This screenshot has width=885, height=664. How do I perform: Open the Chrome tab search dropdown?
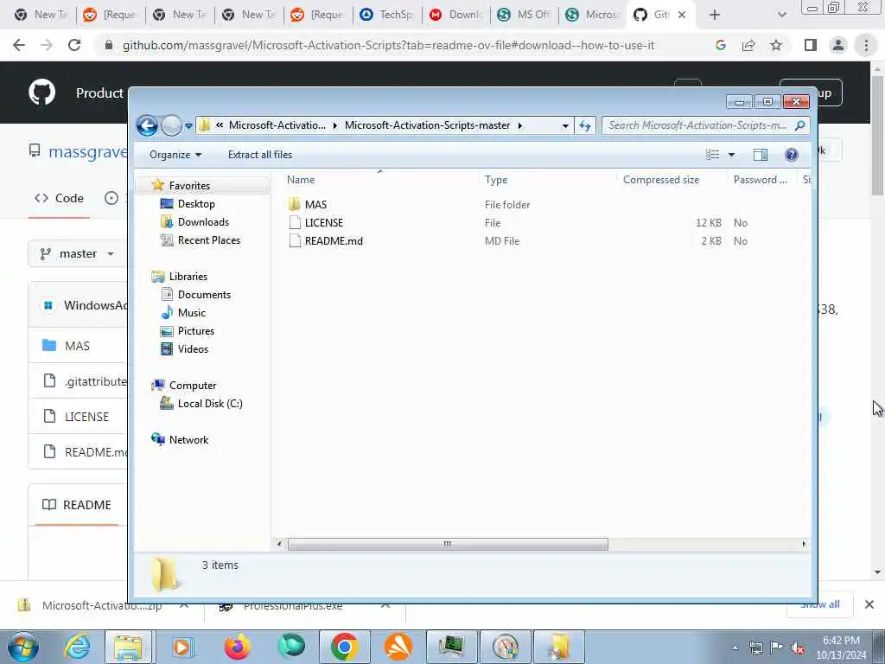(x=781, y=15)
